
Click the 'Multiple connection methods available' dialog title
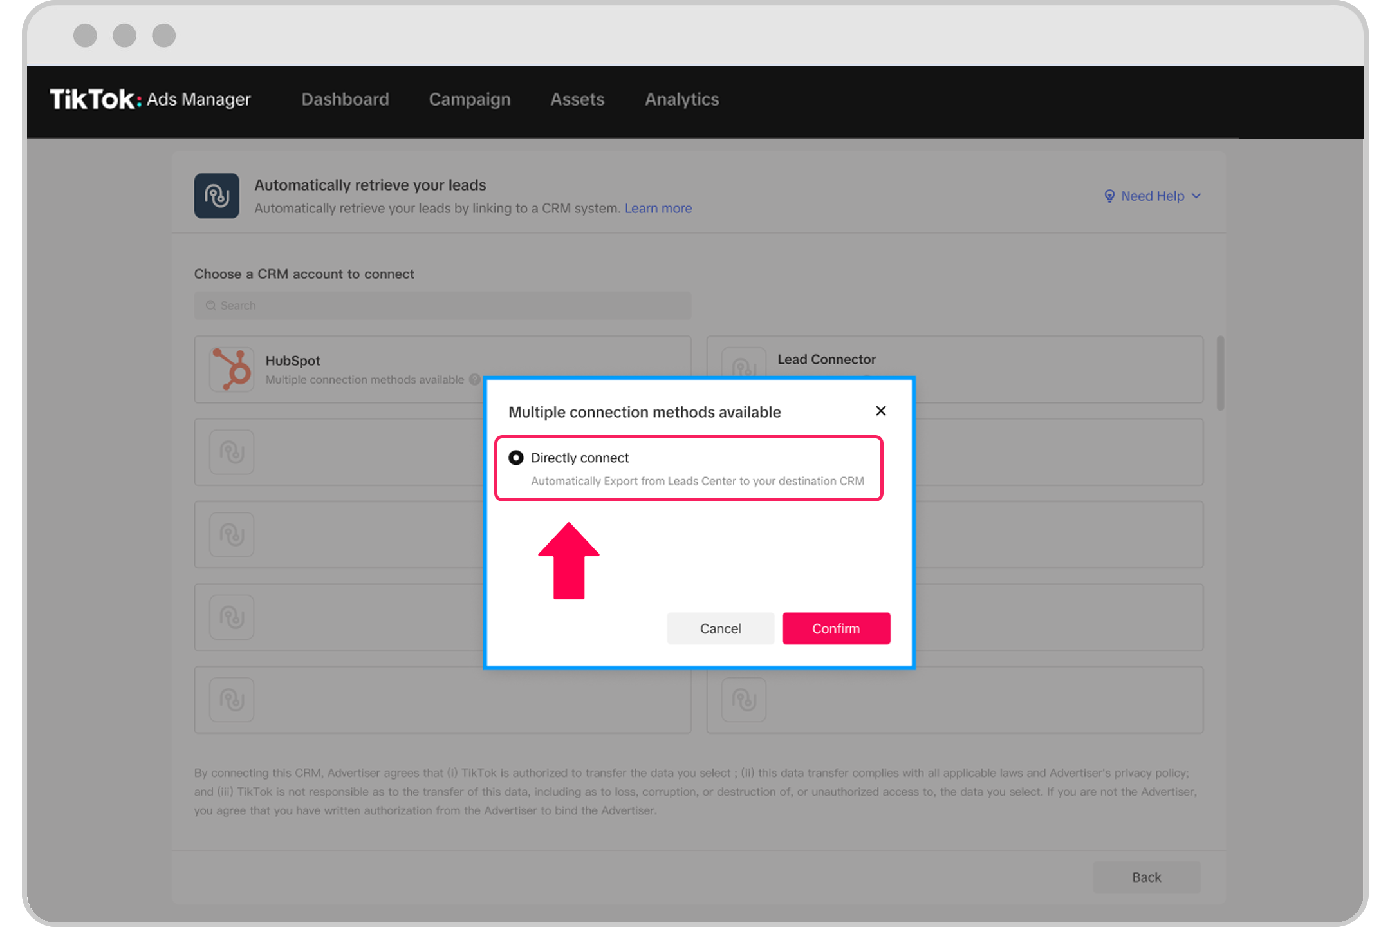point(644,412)
